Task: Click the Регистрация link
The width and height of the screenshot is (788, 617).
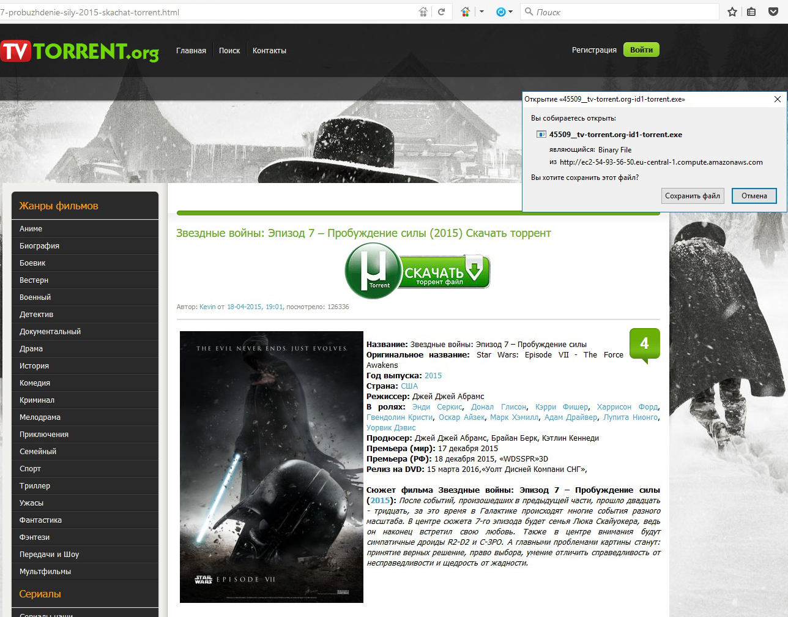Action: tap(594, 50)
